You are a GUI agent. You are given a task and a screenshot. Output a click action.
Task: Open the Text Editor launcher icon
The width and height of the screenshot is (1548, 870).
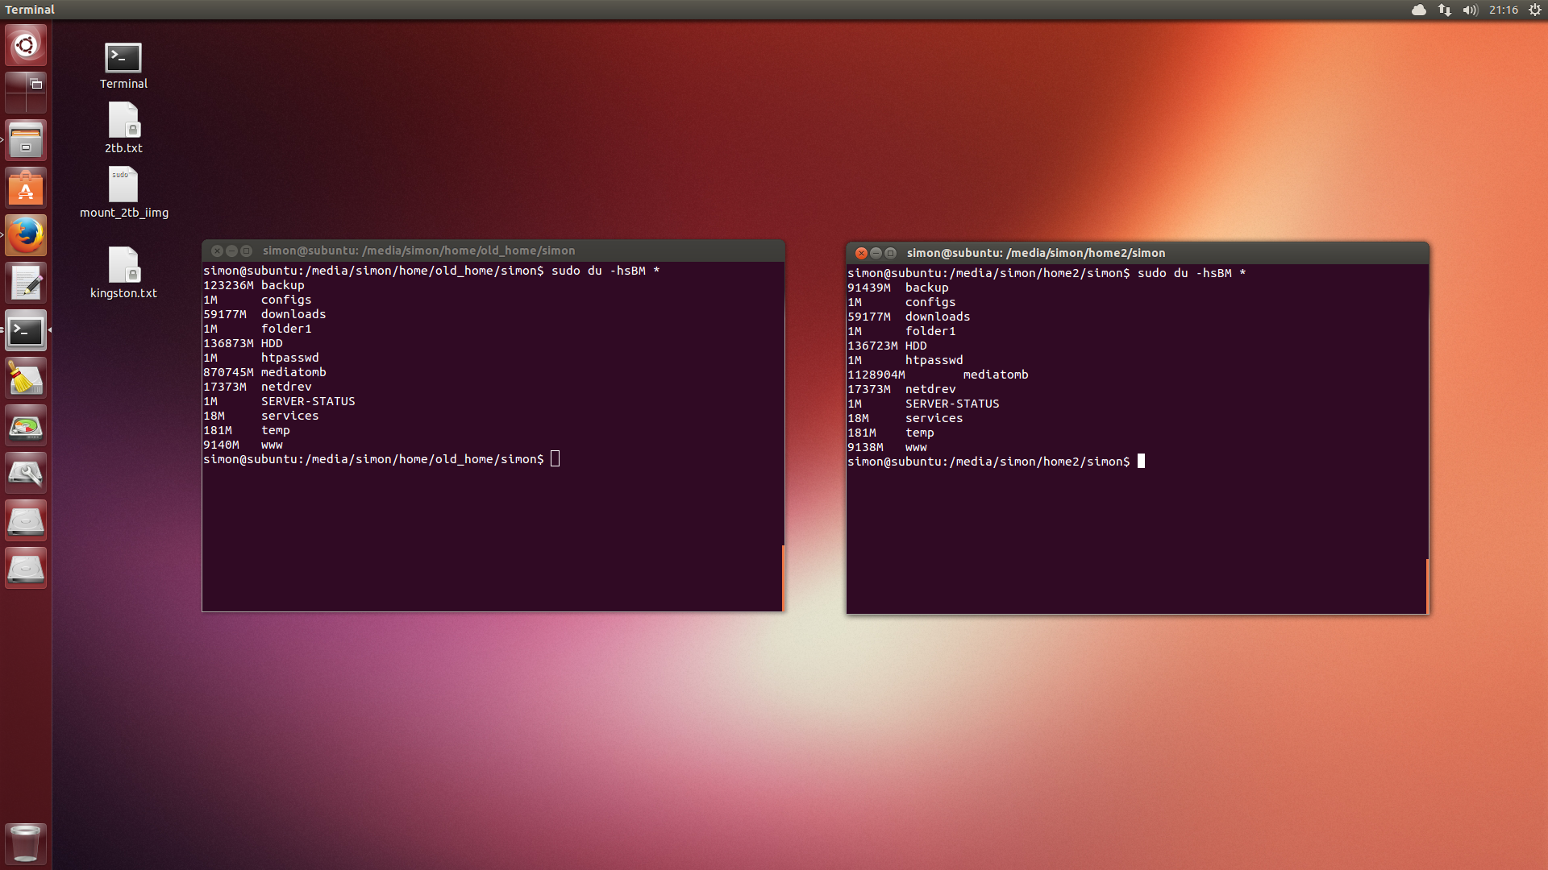pos(26,283)
